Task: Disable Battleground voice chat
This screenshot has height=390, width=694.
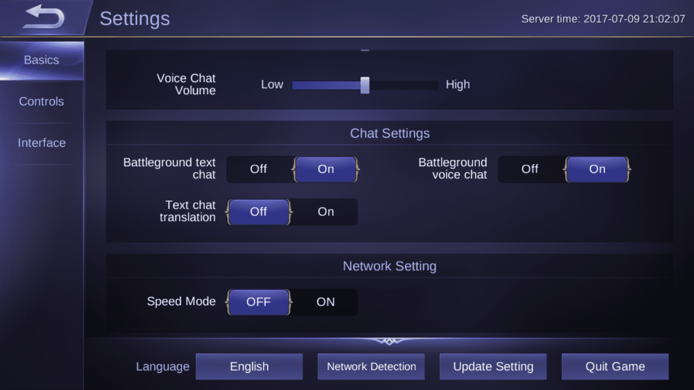Action: pos(530,169)
